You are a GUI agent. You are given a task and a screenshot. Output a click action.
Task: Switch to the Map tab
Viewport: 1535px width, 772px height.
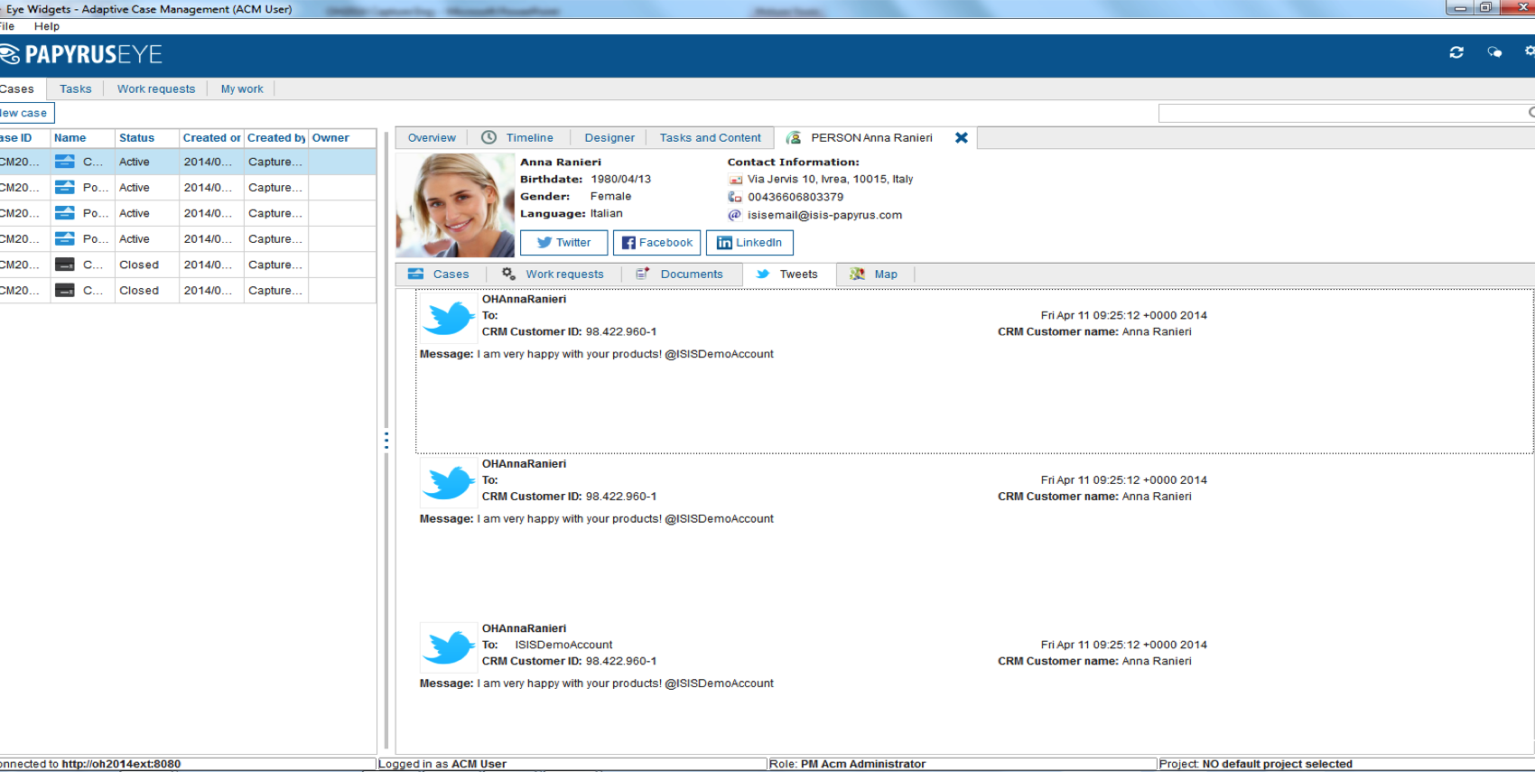pyautogui.click(x=875, y=274)
